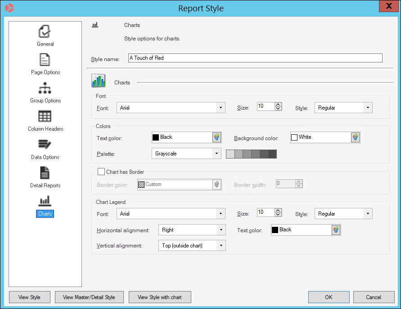Viewport: 401px width, 309px height.
Task: Confirm settings with the OK button
Action: [329, 297]
